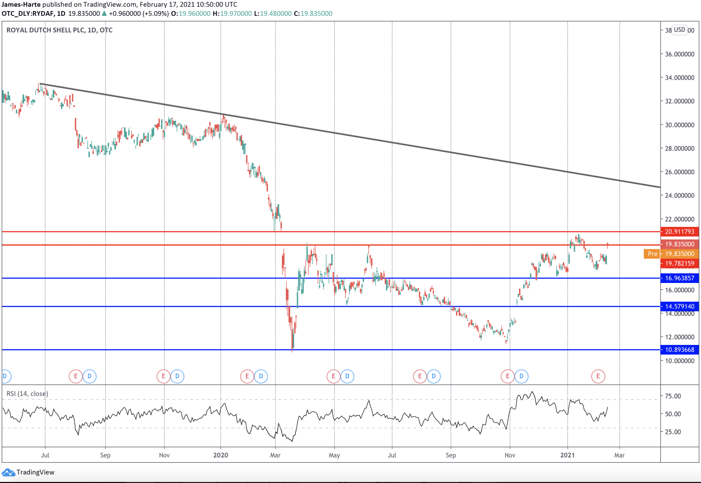Click dividend D marker right of Nov 2019
701x483 pixels.
click(x=177, y=376)
